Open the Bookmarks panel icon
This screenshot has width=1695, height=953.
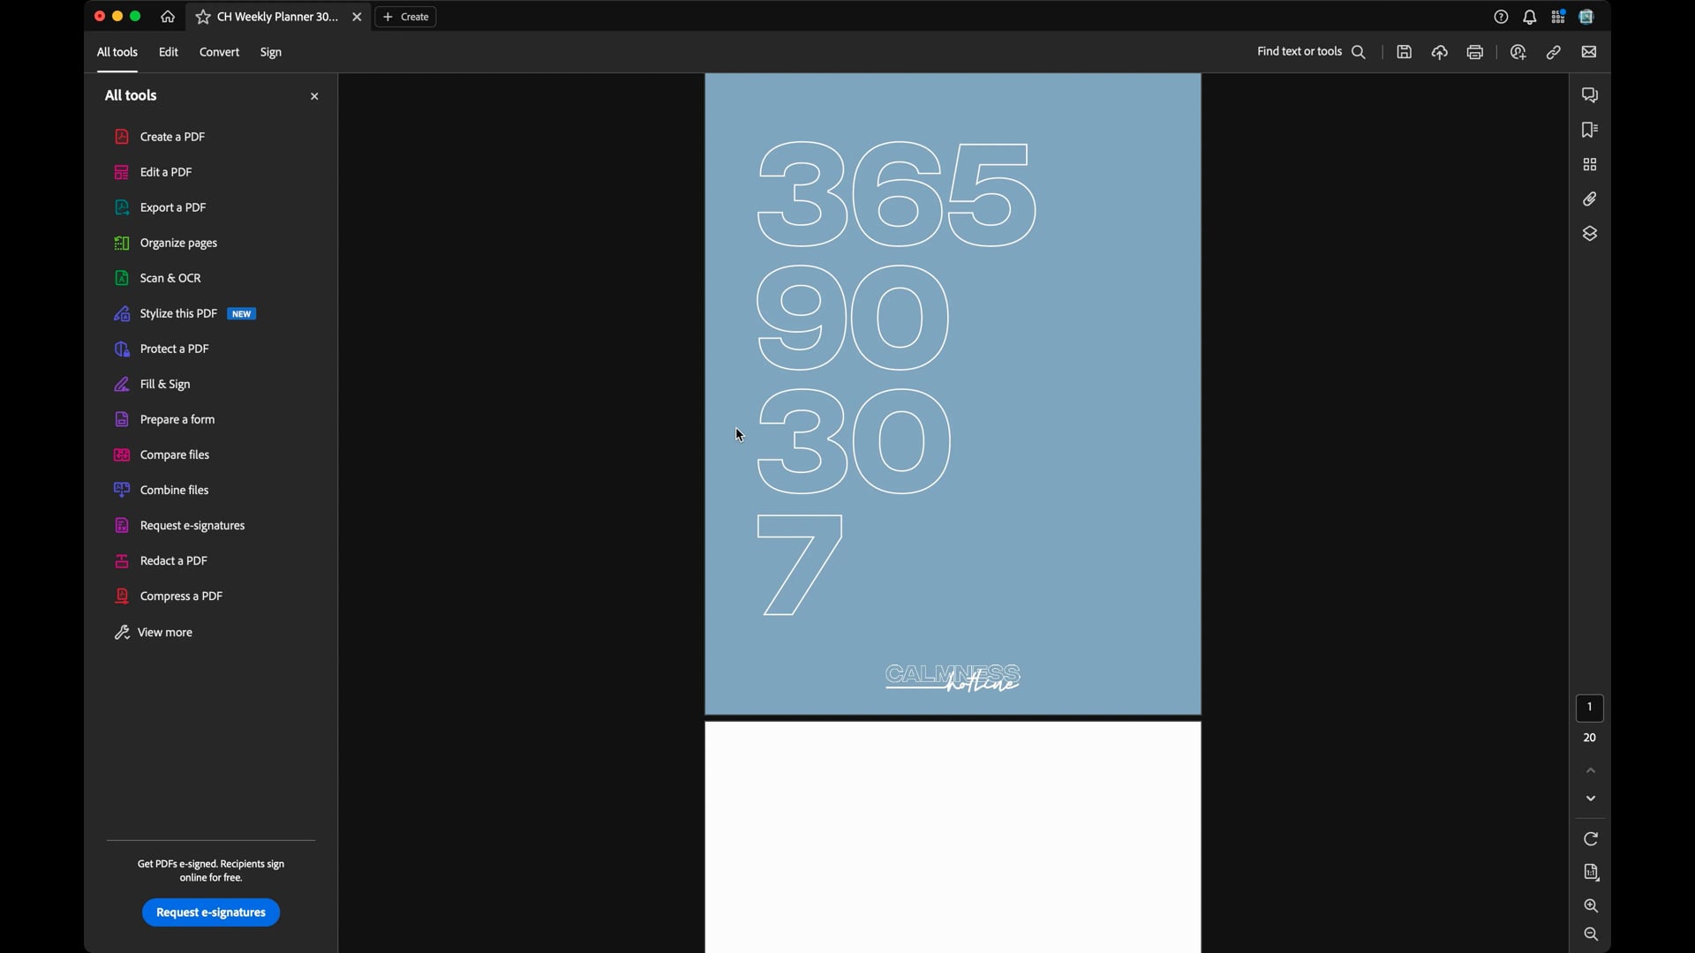[x=1590, y=130]
